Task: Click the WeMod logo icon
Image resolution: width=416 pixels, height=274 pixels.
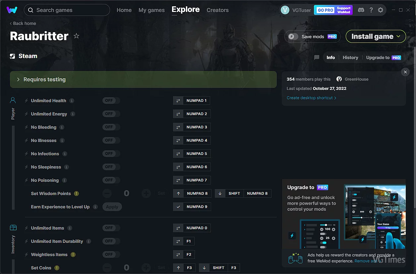Action: click(x=12, y=10)
